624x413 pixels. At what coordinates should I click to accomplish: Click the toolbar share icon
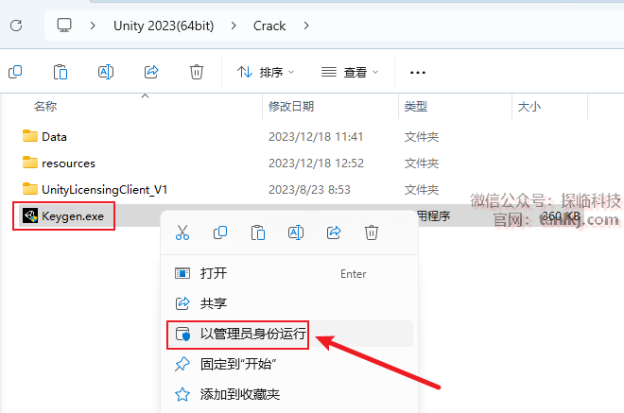click(151, 72)
